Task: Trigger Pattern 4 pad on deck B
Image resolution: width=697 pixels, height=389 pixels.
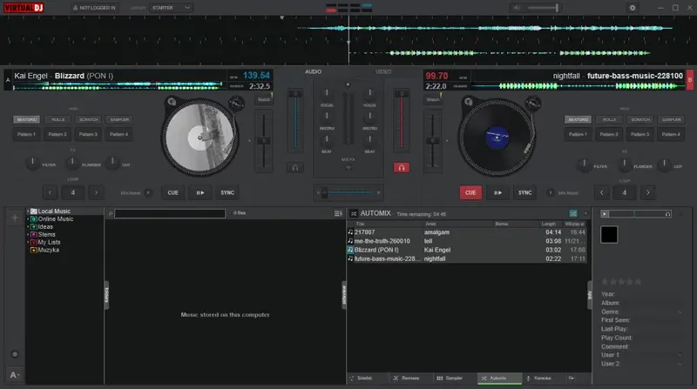Action: [x=671, y=134]
